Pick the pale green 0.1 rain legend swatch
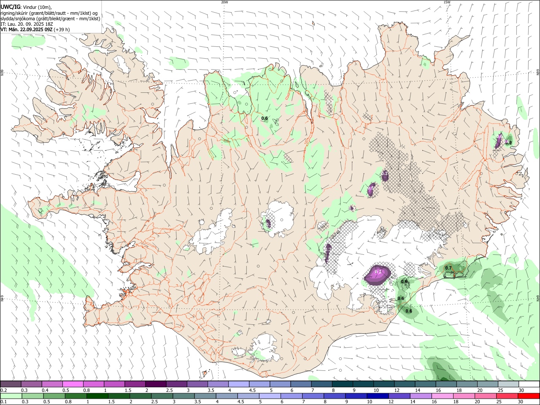 [x=11, y=396]
